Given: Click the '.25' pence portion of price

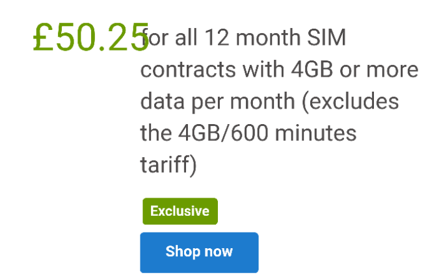Looking at the screenshot, I should pos(124,37).
